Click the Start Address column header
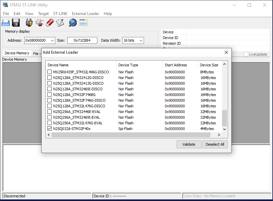Screen dimensions: 273x201 tap(180, 65)
